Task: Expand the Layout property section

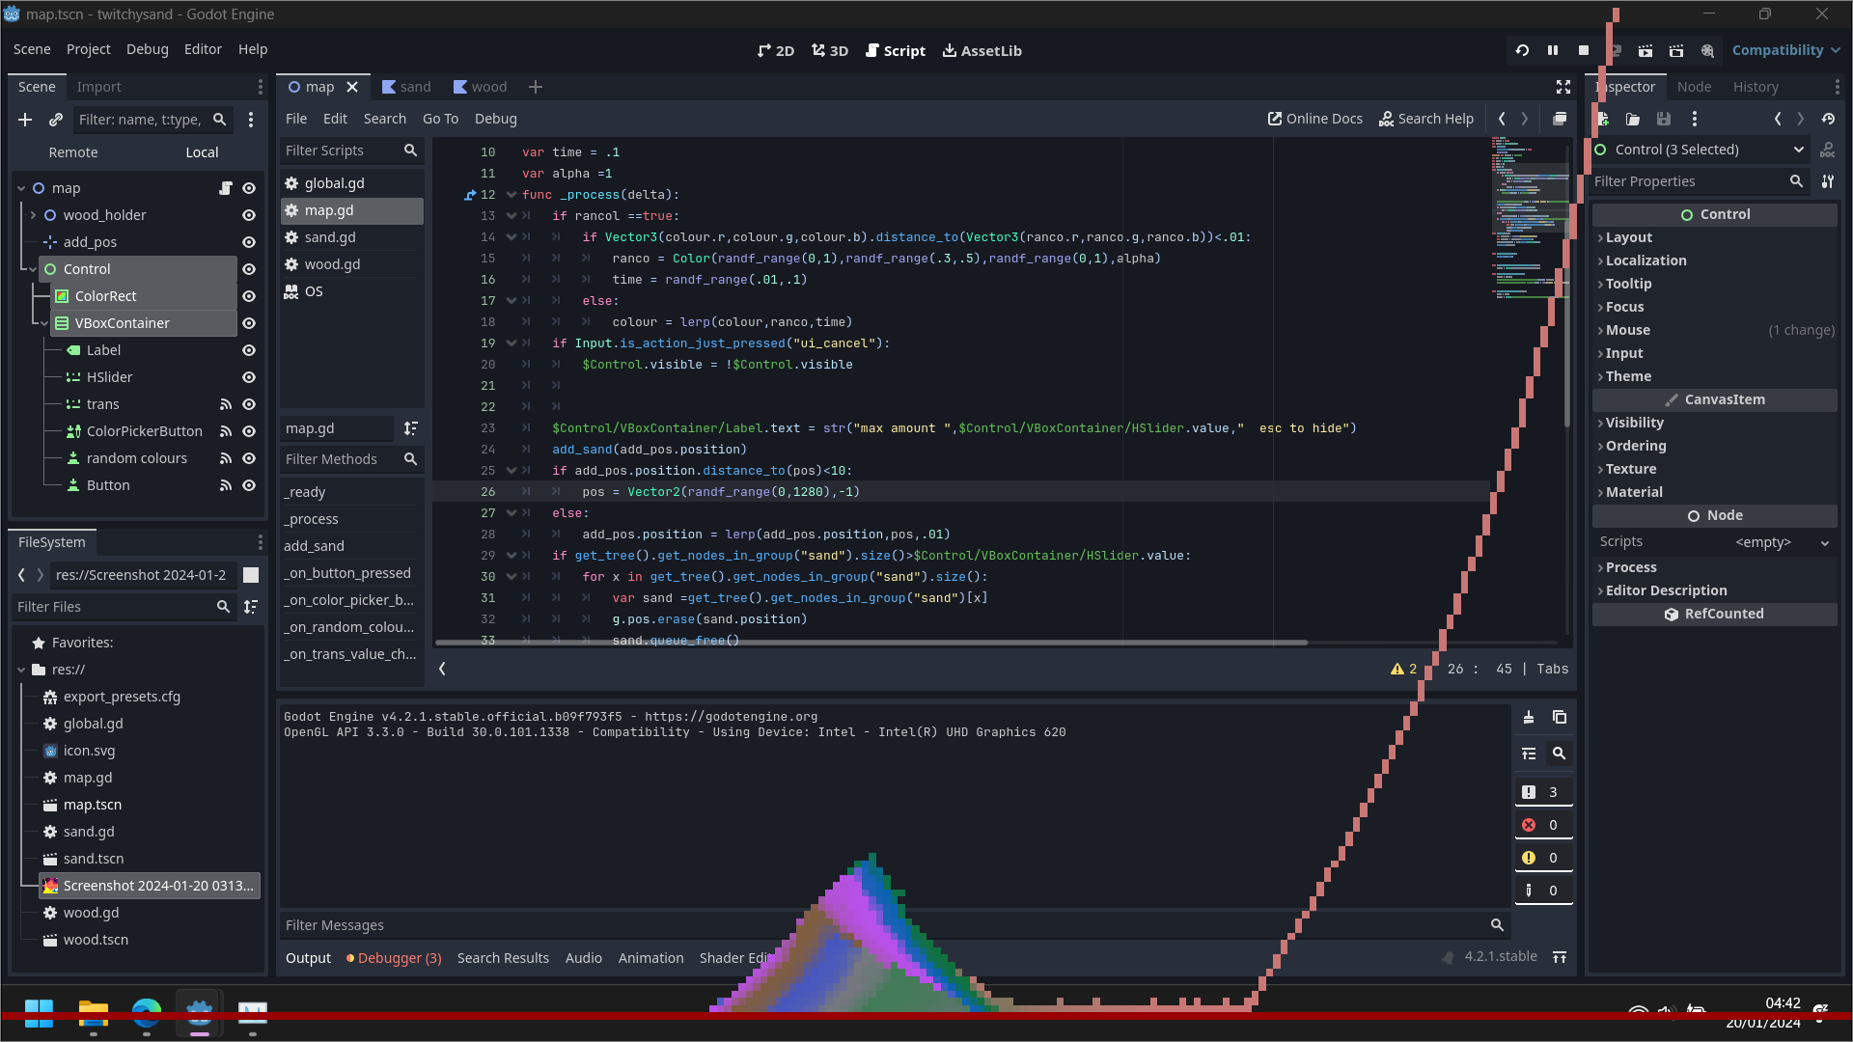Action: tap(1628, 237)
